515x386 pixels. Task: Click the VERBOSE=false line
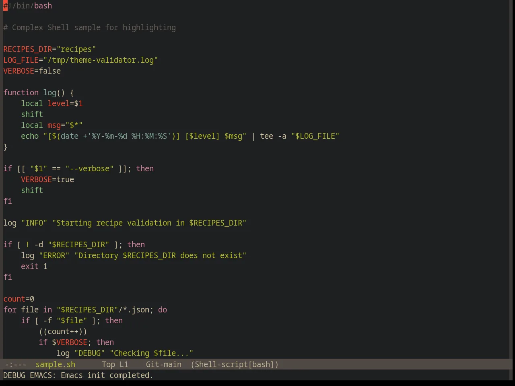coord(32,71)
